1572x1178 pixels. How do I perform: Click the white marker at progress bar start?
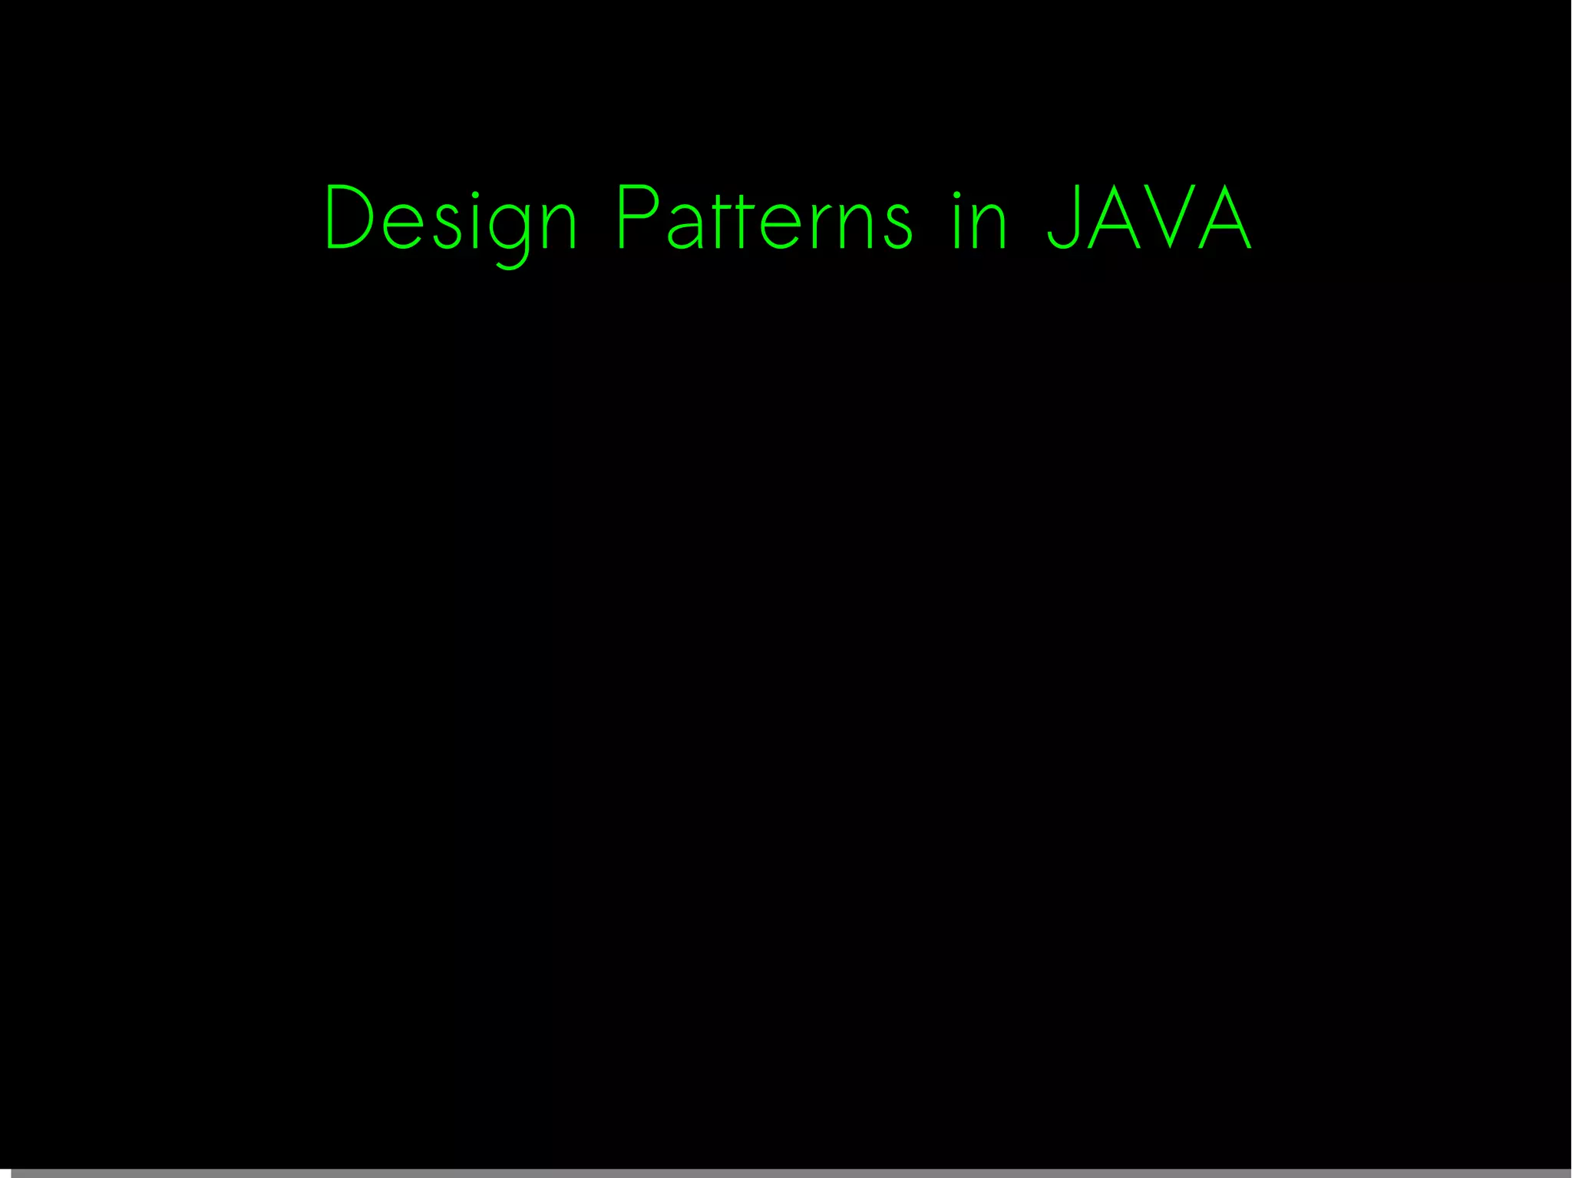(5, 1173)
